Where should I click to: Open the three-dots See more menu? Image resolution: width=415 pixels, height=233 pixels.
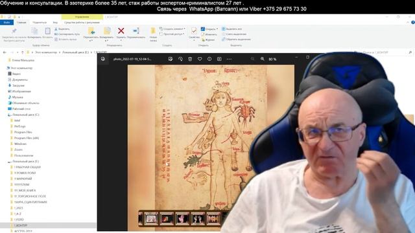click(x=229, y=59)
